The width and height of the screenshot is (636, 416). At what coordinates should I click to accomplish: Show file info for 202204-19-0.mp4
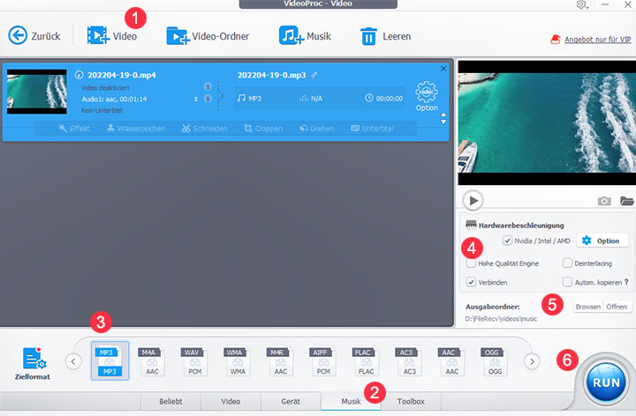(79, 75)
